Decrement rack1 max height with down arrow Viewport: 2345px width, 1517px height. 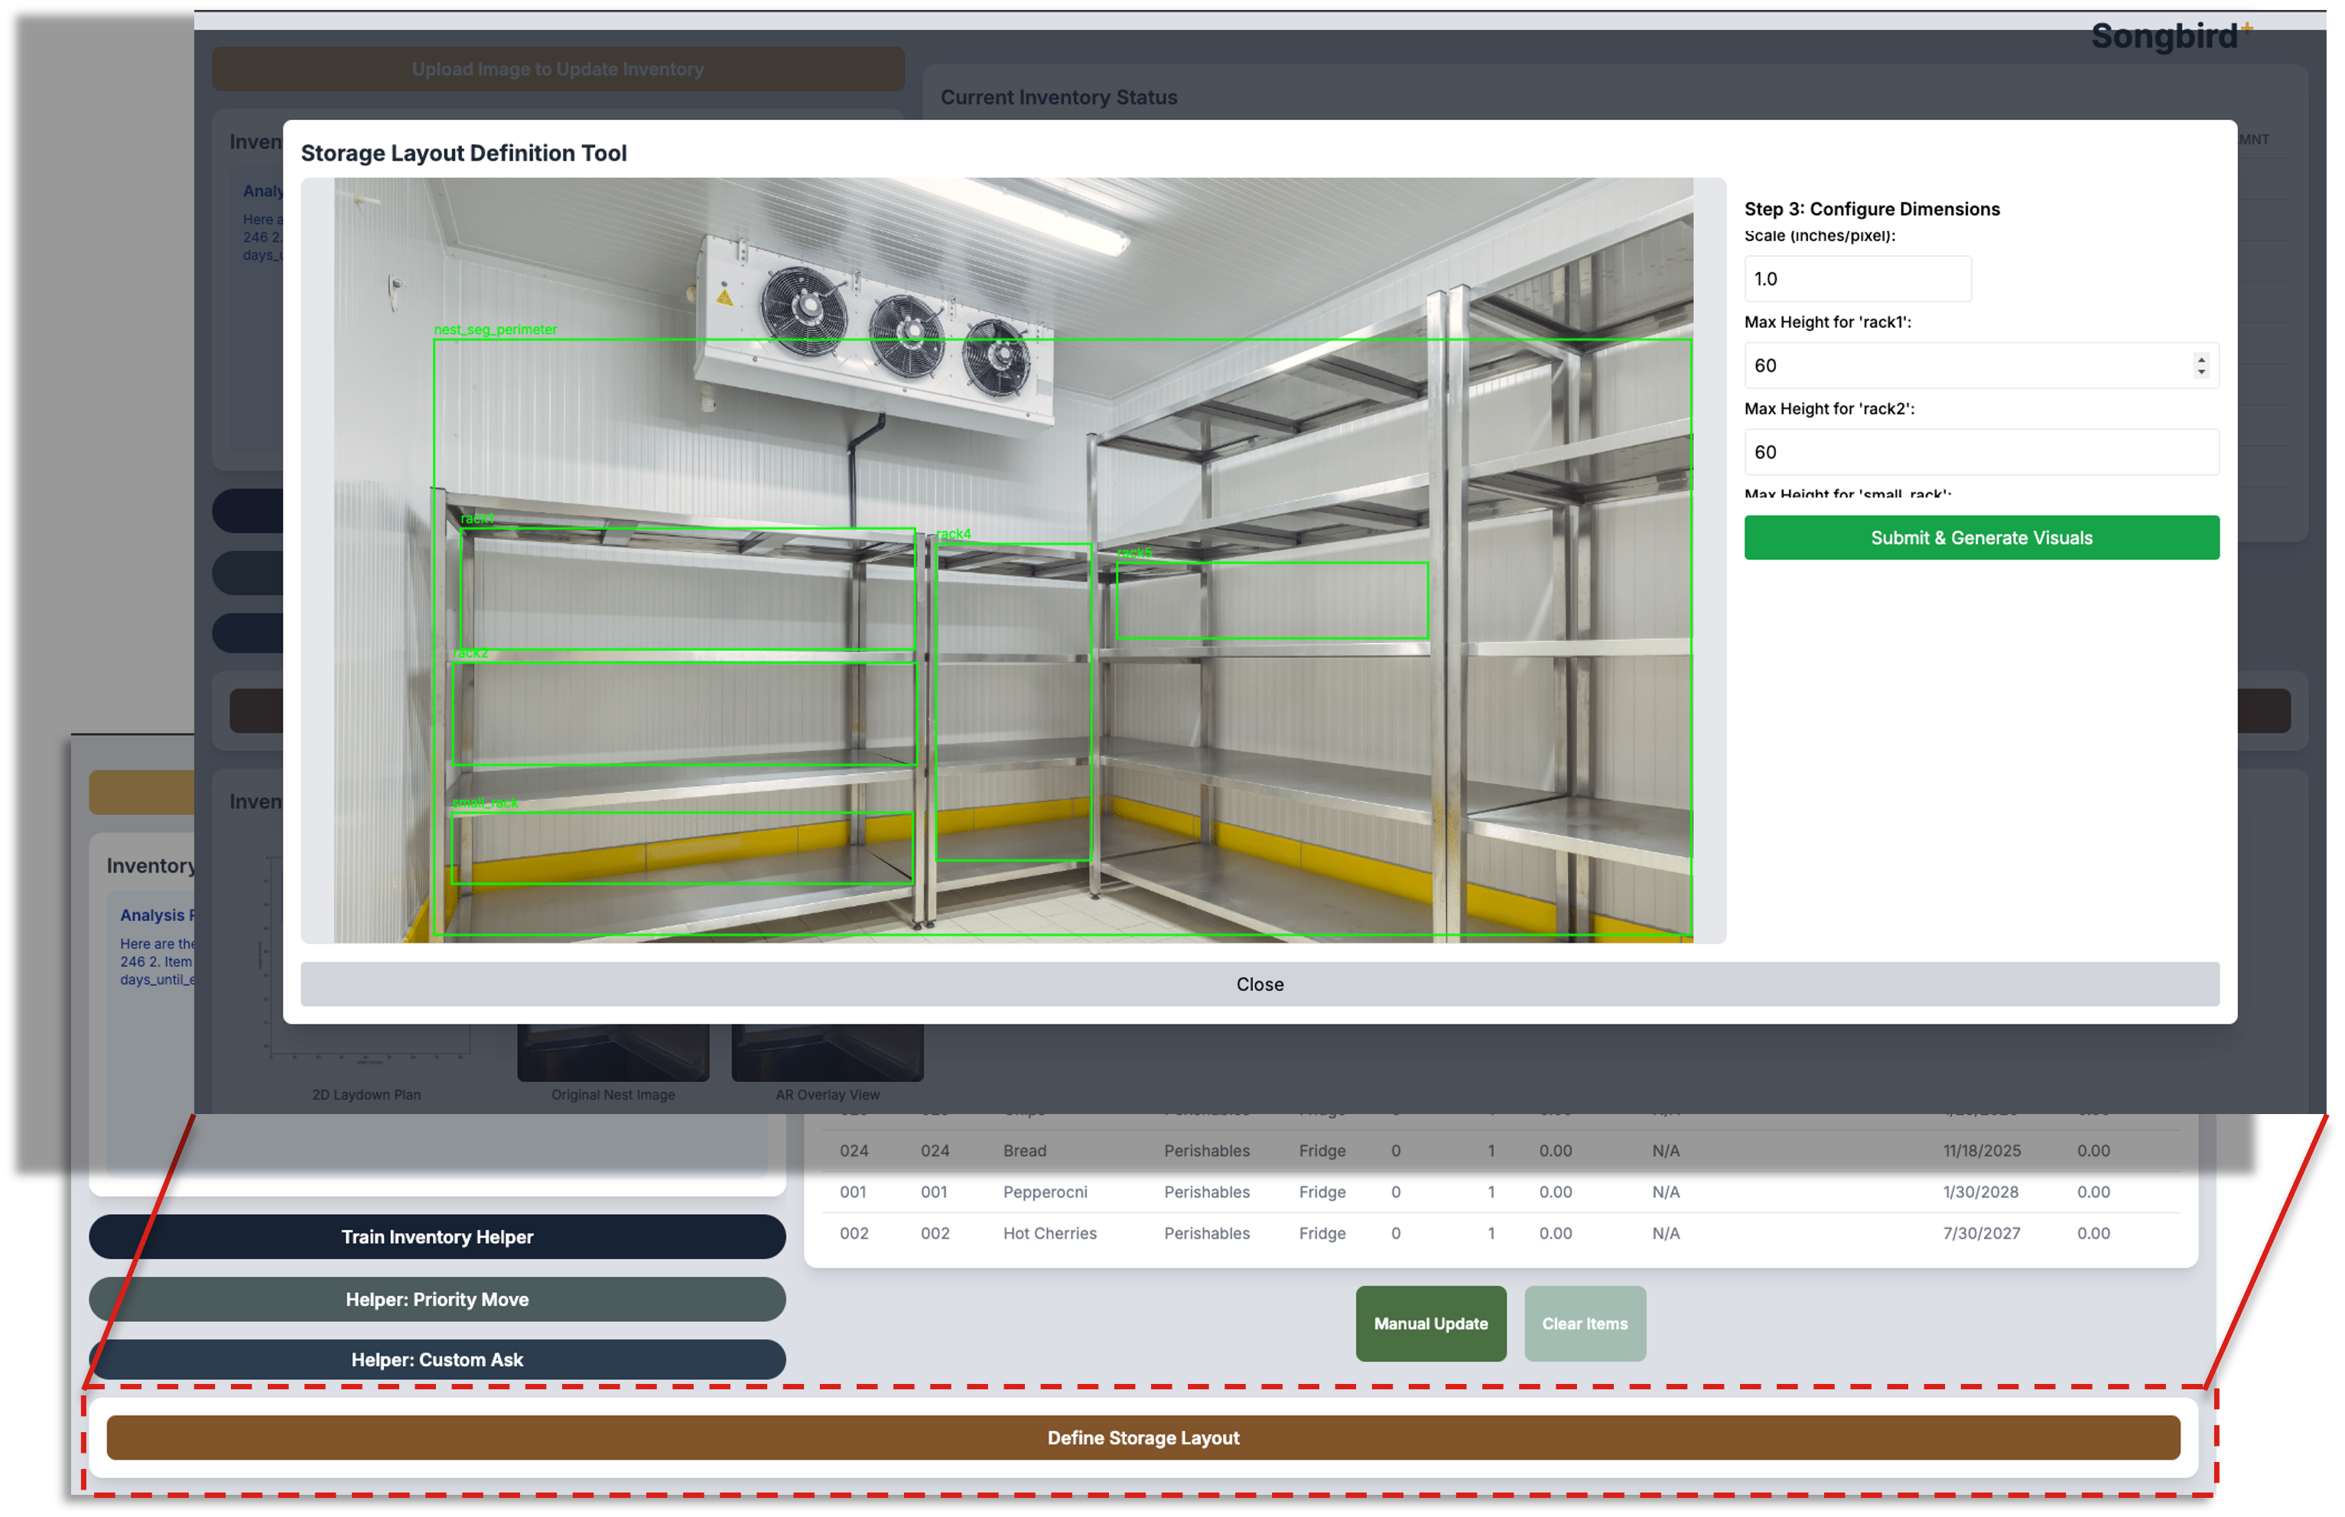[2201, 372]
